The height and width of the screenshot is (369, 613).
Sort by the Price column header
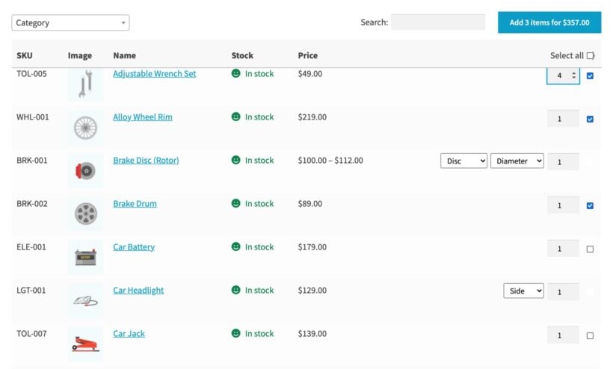pos(308,55)
